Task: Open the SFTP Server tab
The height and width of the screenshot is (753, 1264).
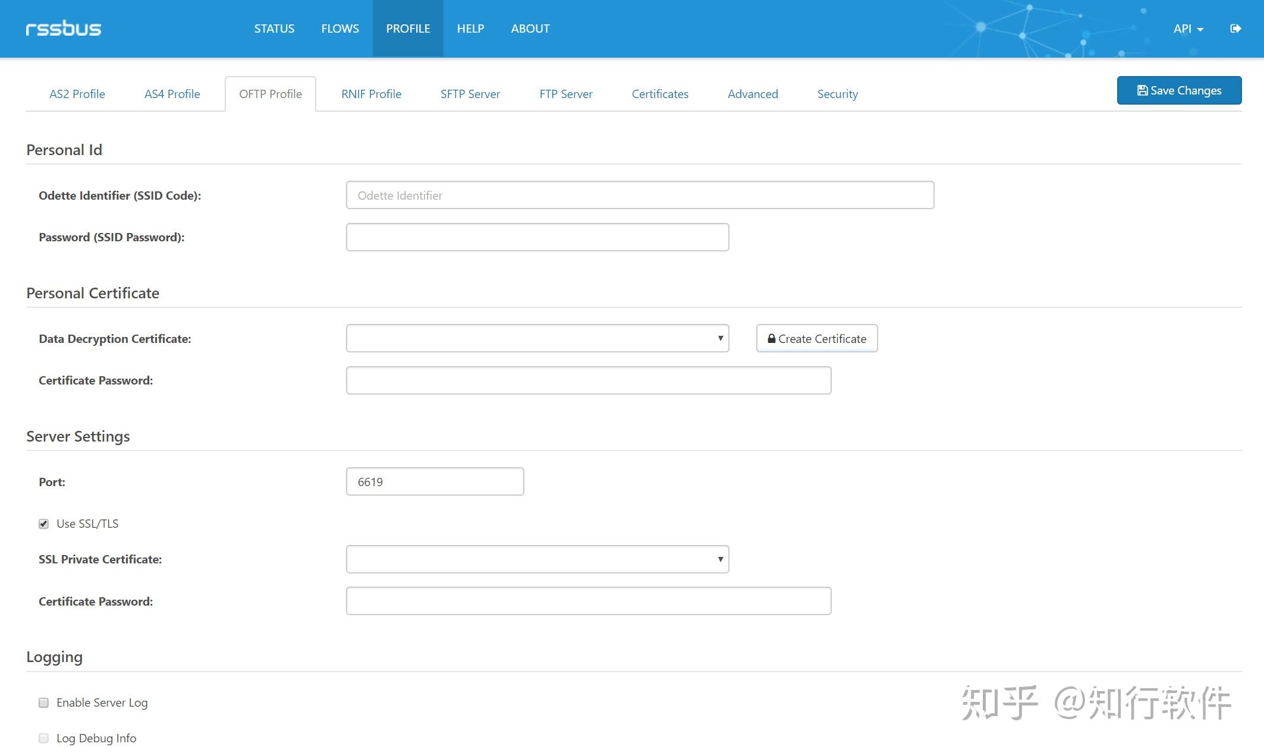Action: (470, 94)
